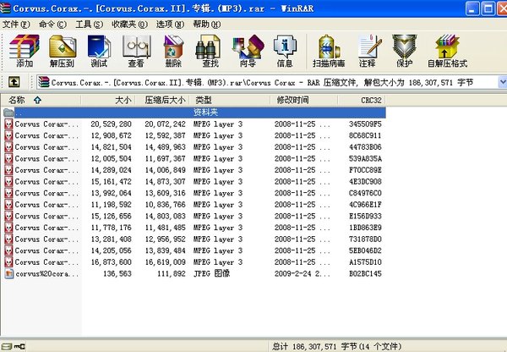Click CRC value B02BC145
The width and height of the screenshot is (507, 352).
click(x=365, y=273)
